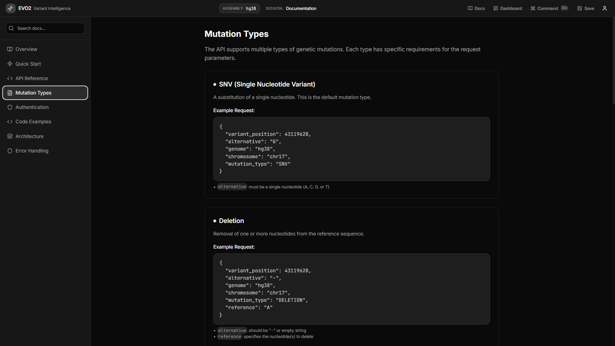
Task: Click the "reference": "A" line
Action: pyautogui.click(x=249, y=308)
